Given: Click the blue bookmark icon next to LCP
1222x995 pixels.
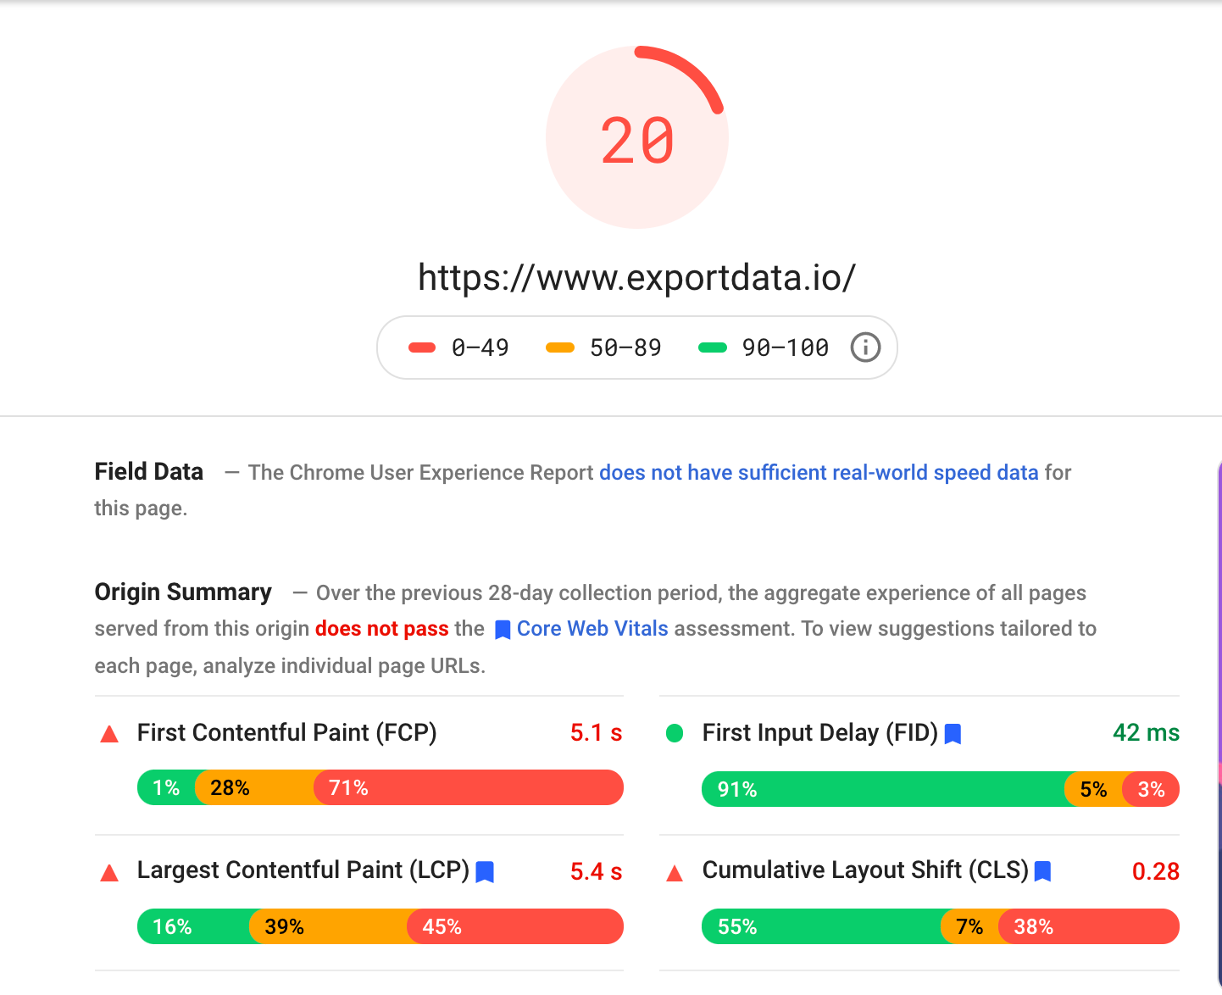Looking at the screenshot, I should click(x=485, y=872).
